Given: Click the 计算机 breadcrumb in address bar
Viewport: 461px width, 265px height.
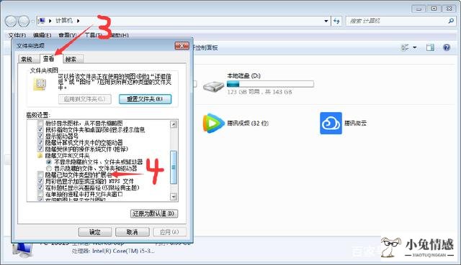Looking at the screenshot, I should pyautogui.click(x=64, y=21).
